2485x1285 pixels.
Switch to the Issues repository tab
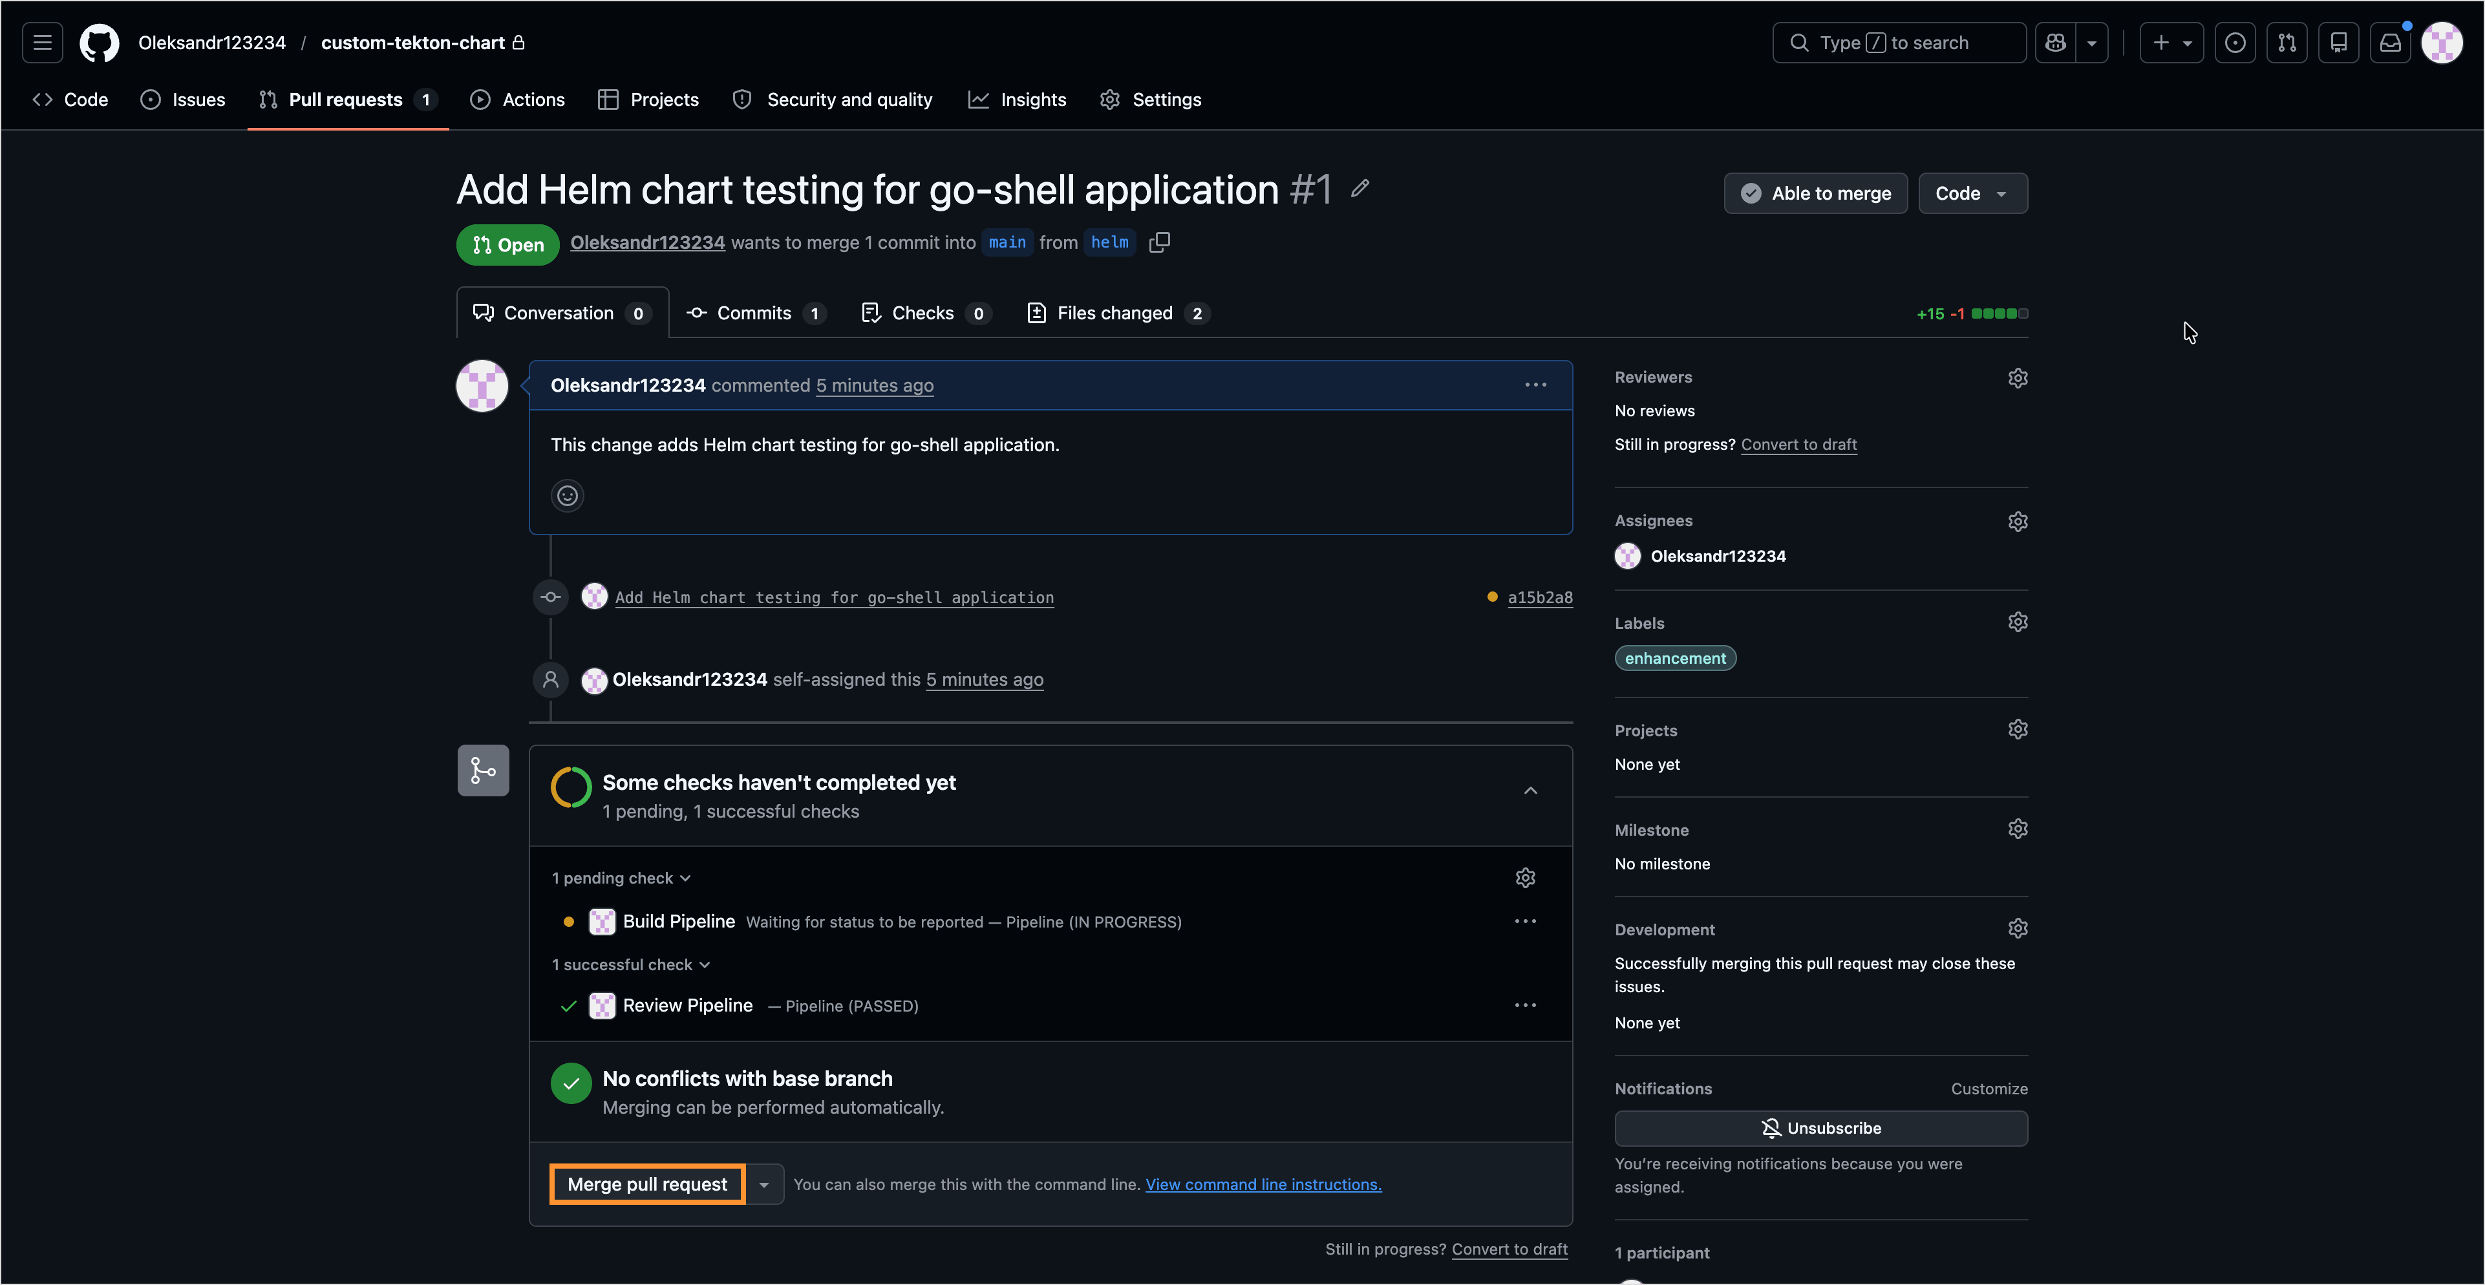(x=184, y=100)
